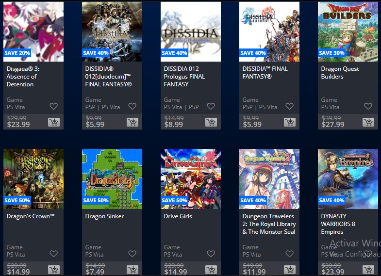This screenshot has height=276, width=381.
Task: Add Dragon Quest Builders to cart
Action: tap(368, 122)
